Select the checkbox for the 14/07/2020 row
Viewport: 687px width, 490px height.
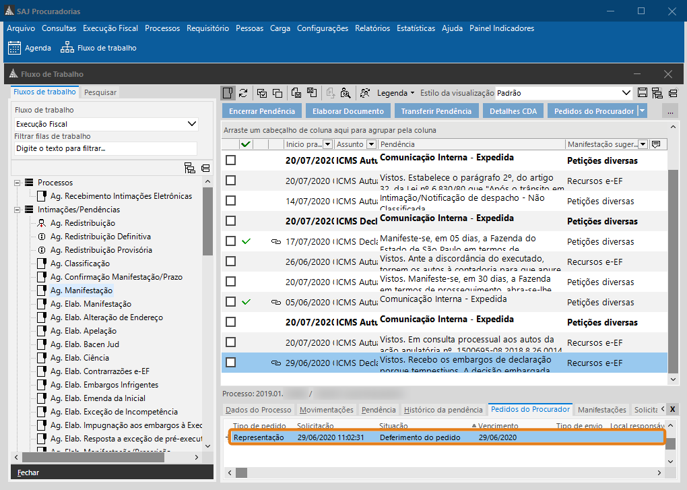coord(231,201)
